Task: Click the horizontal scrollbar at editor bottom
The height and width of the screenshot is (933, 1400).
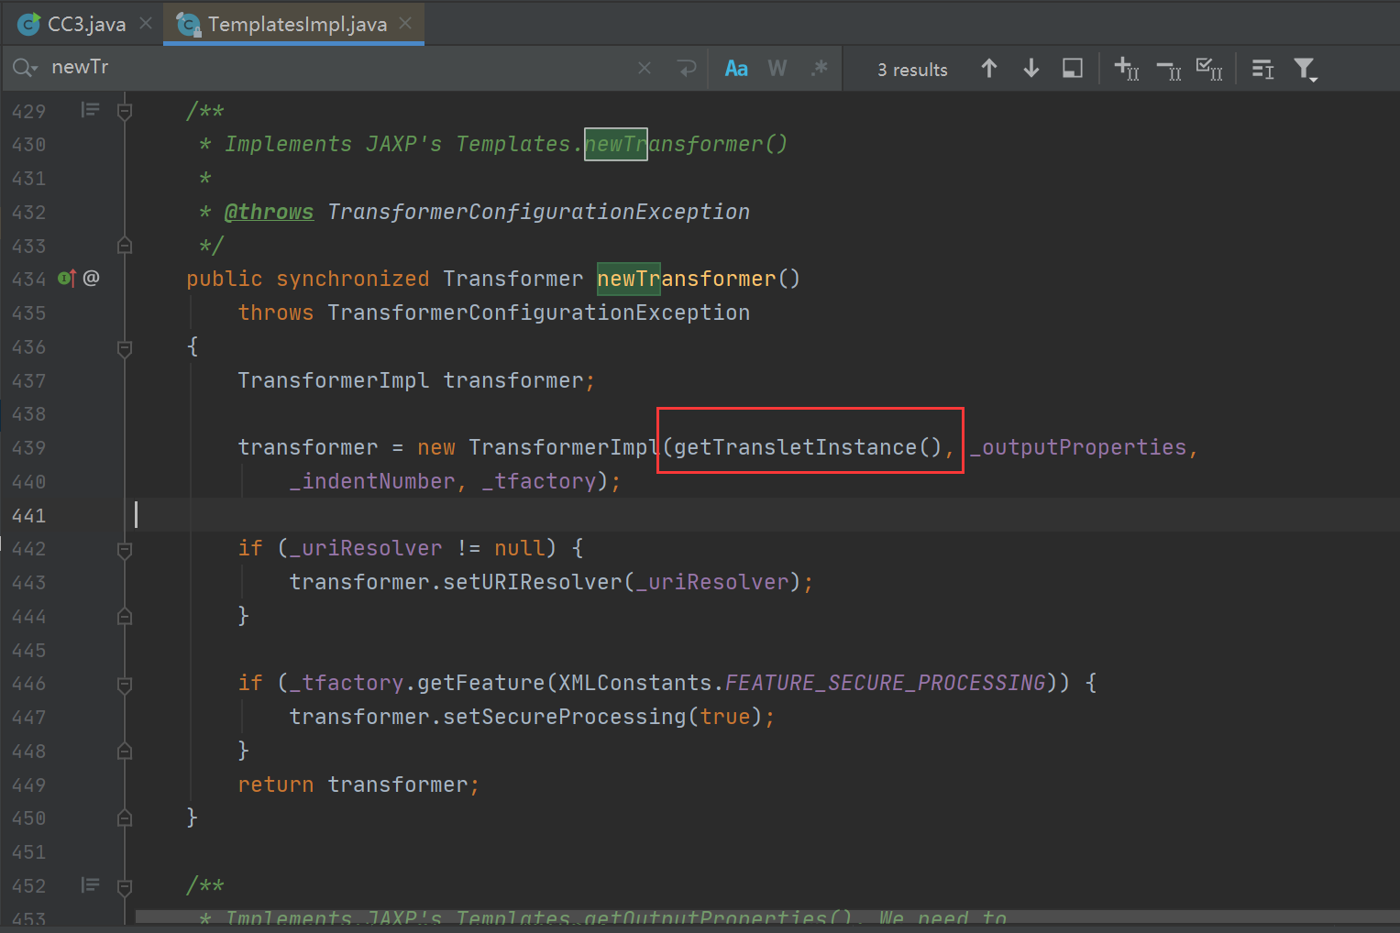Action: 767,917
